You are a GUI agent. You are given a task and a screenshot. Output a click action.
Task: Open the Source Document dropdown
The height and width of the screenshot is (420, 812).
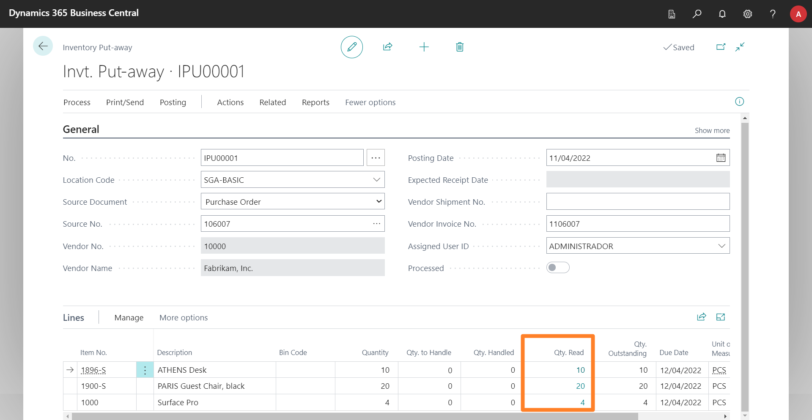pyautogui.click(x=379, y=202)
